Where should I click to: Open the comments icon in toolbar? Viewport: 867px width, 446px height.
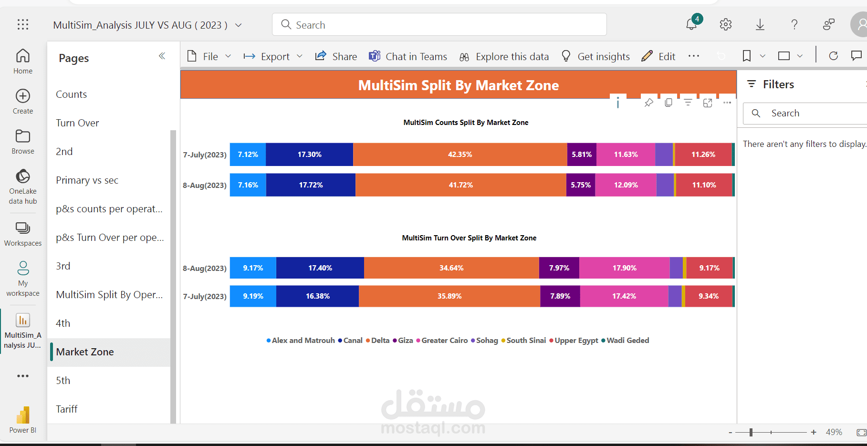pyautogui.click(x=857, y=56)
